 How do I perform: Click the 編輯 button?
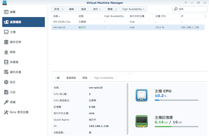tap(71, 9)
